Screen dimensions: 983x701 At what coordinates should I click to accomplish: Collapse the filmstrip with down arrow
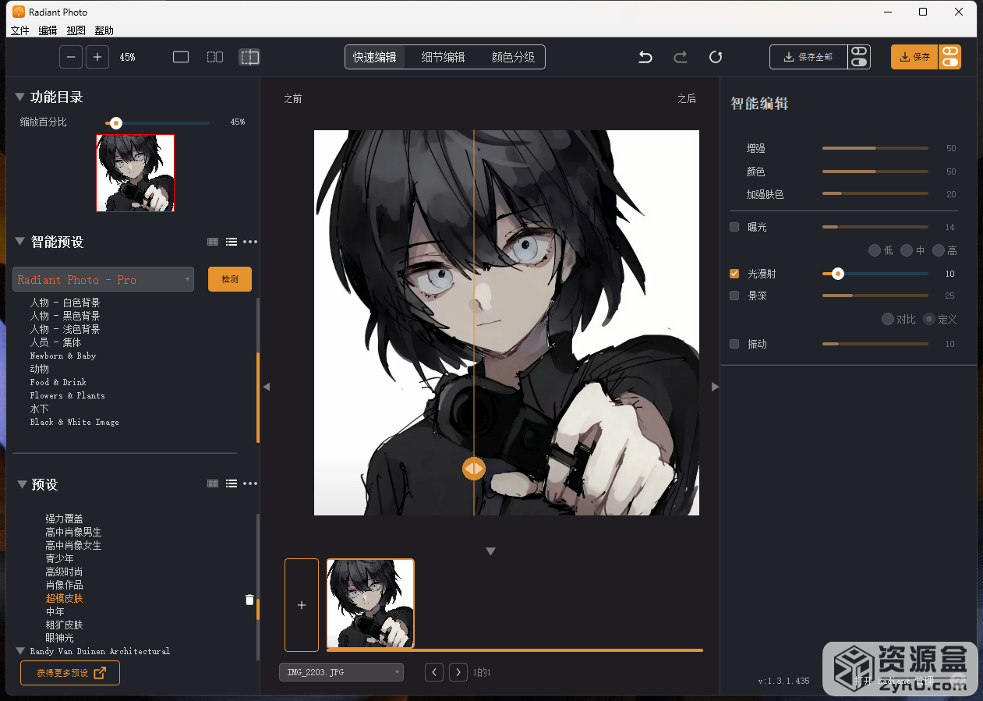(490, 551)
